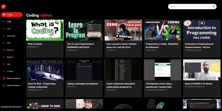222x111 pixels.
Task: Click title 'coding is shockingly uncomplicated'
Action: [82, 84]
